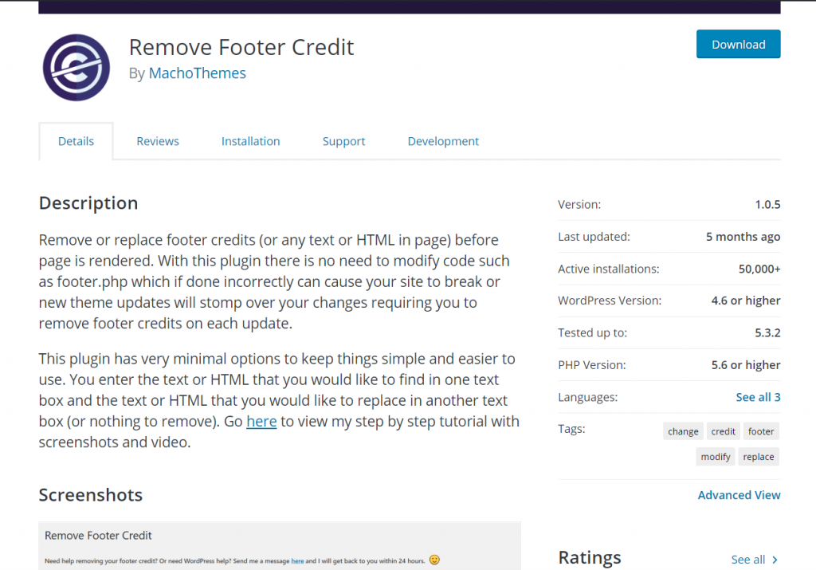Click the smiley emoji in the screenshot preview
Screen dimensions: 816x570
434,560
